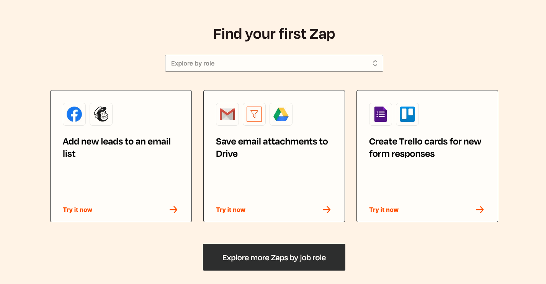This screenshot has height=284, width=546.
Task: Try the Add new leads Zap now
Action: [x=77, y=210]
